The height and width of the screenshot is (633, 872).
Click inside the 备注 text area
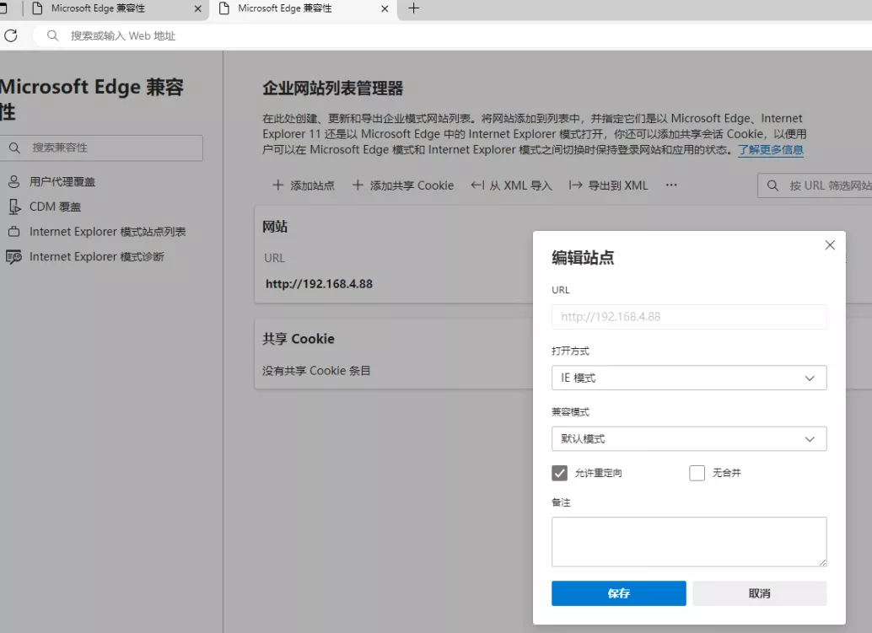pyautogui.click(x=689, y=541)
